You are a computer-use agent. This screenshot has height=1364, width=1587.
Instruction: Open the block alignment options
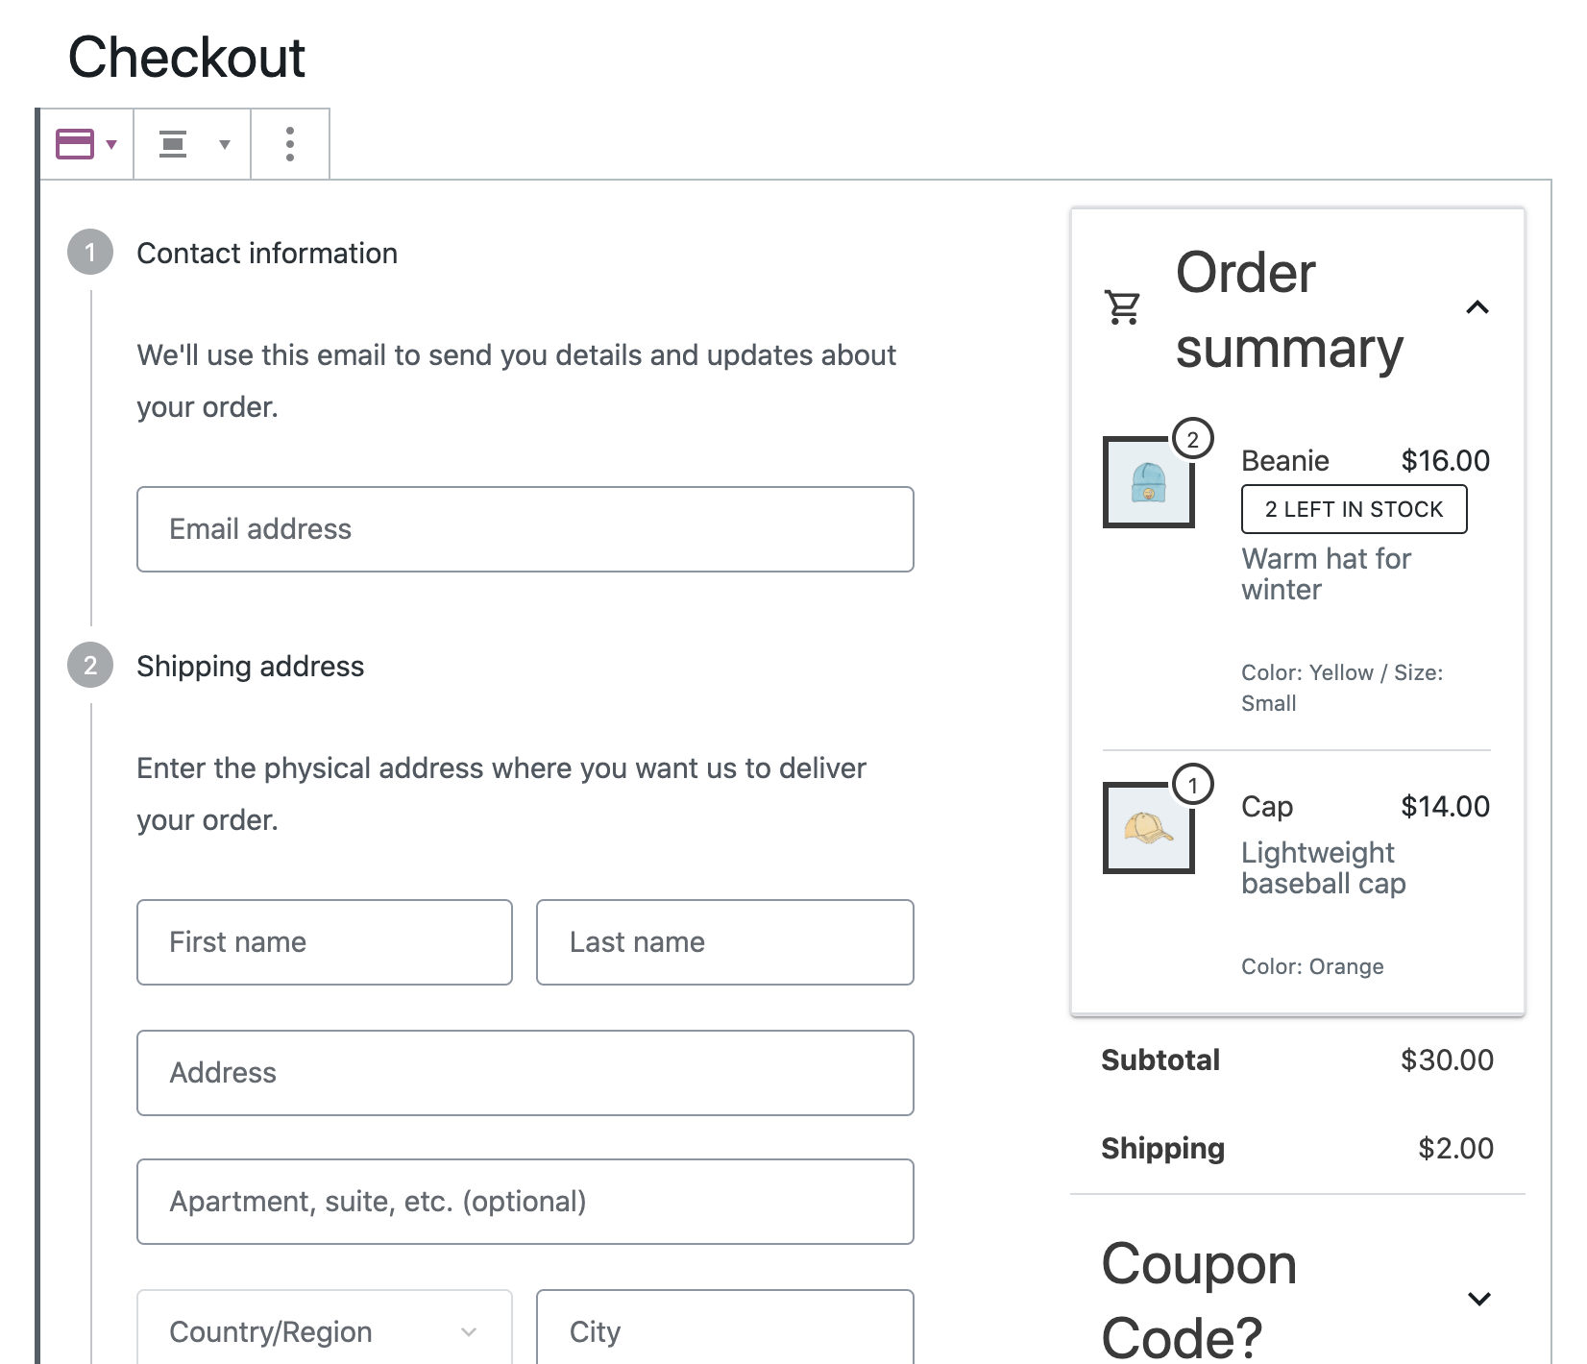192,144
